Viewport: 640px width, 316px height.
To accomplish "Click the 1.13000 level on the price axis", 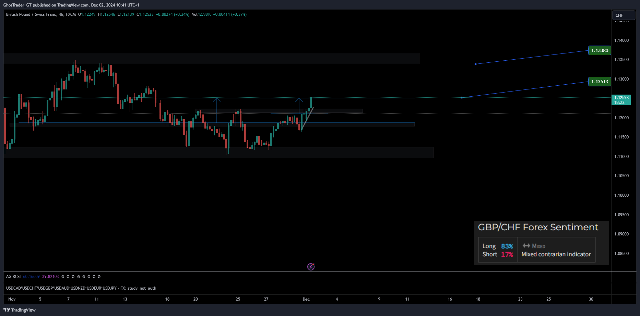I will pyautogui.click(x=621, y=79).
